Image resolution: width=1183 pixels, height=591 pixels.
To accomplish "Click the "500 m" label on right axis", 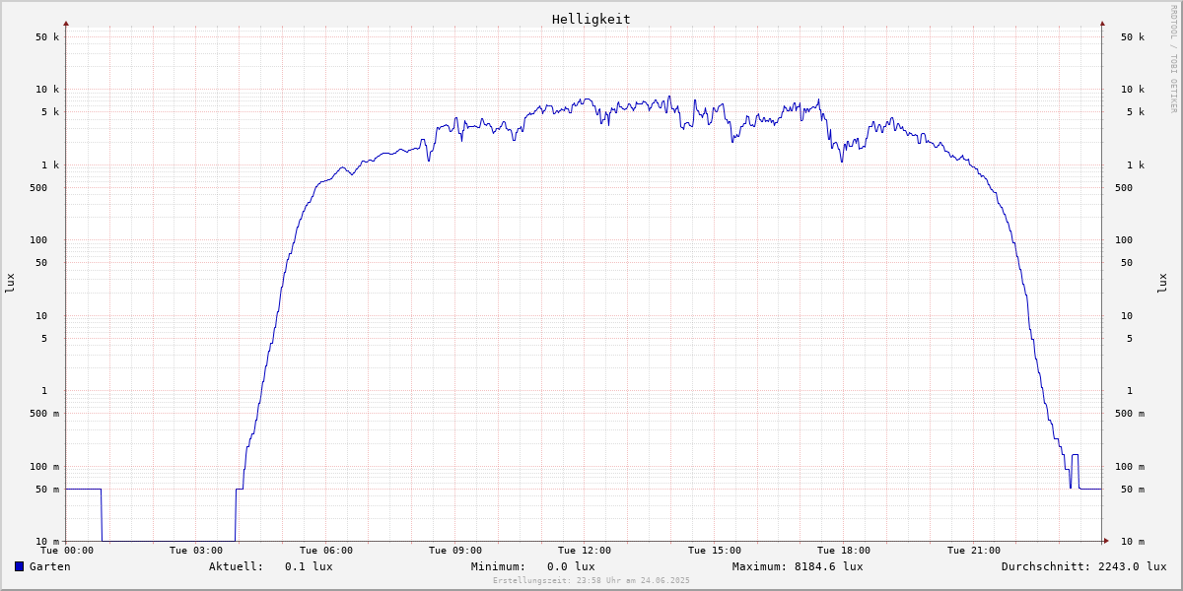I will click(x=1130, y=414).
